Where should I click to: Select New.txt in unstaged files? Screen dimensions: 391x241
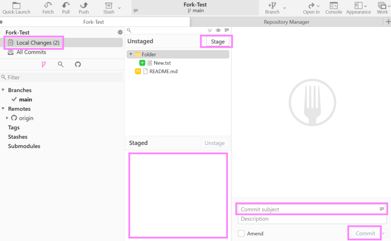click(162, 63)
